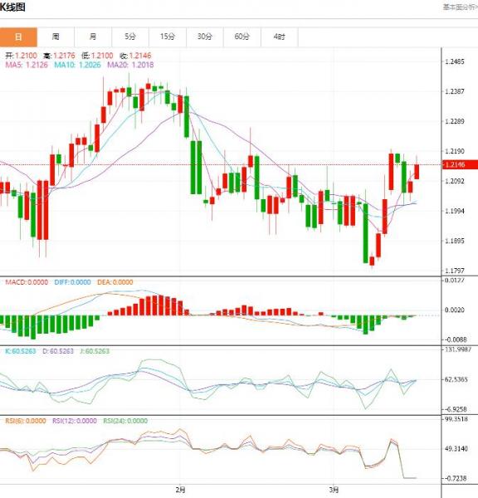Click the 2月 date marker on time axis
The image size is (478, 498).
180,490
